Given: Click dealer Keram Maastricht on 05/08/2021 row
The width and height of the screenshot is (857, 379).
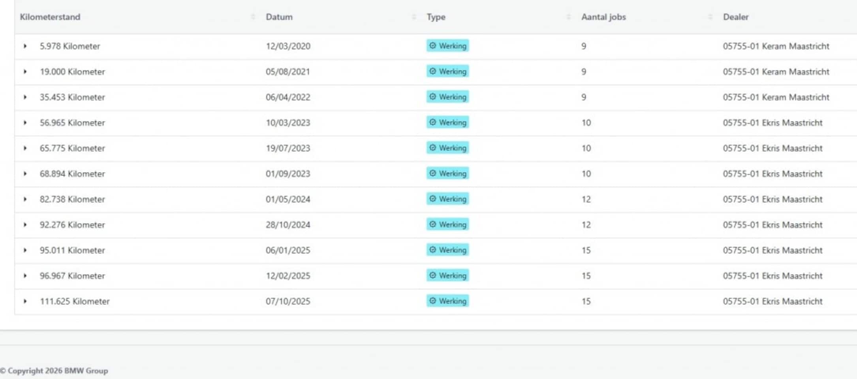Looking at the screenshot, I should coord(776,72).
